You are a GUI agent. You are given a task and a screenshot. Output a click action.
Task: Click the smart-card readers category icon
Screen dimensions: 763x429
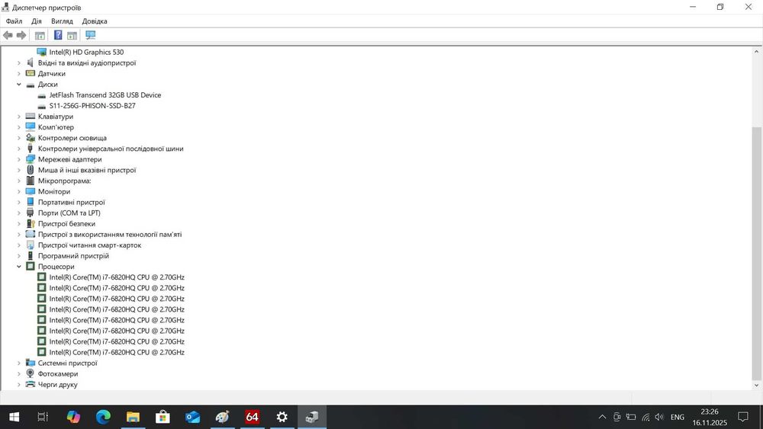(x=31, y=245)
